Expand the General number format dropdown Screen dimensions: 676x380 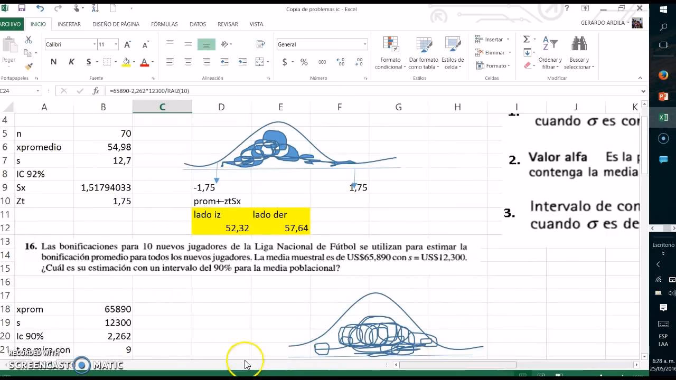click(x=364, y=44)
